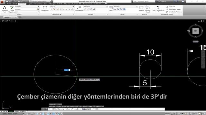The image size is (206, 115).
Task: Open the View ribbon tab
Action: (45, 4)
